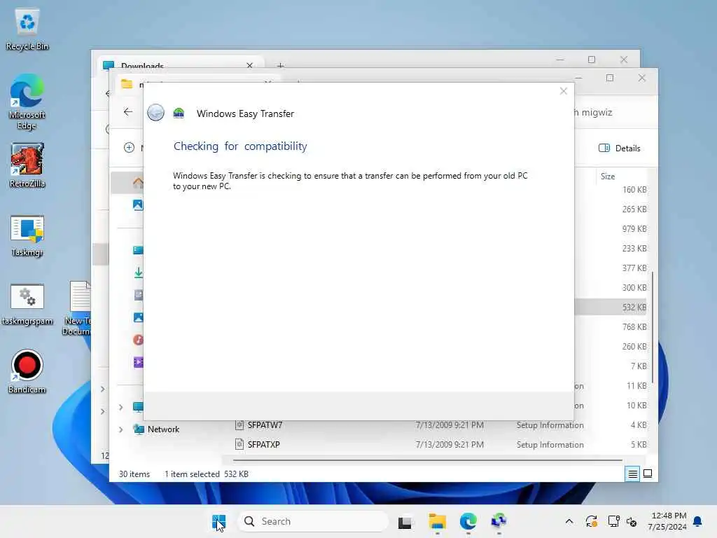Open the clock and date flyout
The height and width of the screenshot is (538, 717).
(667, 521)
